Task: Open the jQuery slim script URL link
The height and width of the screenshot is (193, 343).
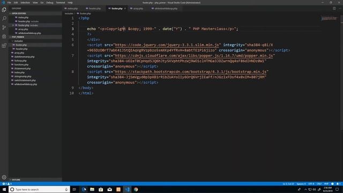Action: tap(167, 45)
